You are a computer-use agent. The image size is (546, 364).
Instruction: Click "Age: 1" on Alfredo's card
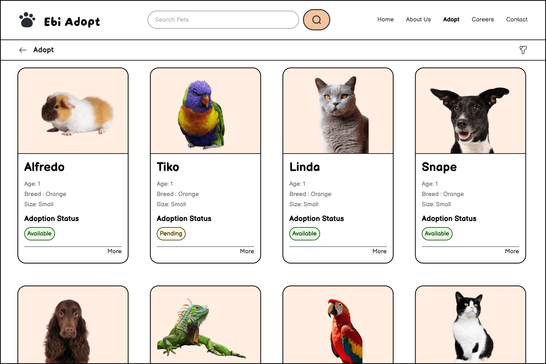point(32,184)
